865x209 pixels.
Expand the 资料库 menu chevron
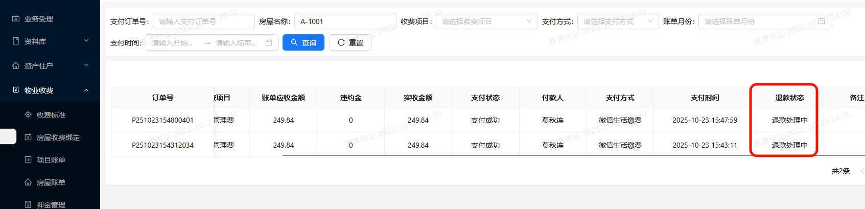(x=86, y=41)
